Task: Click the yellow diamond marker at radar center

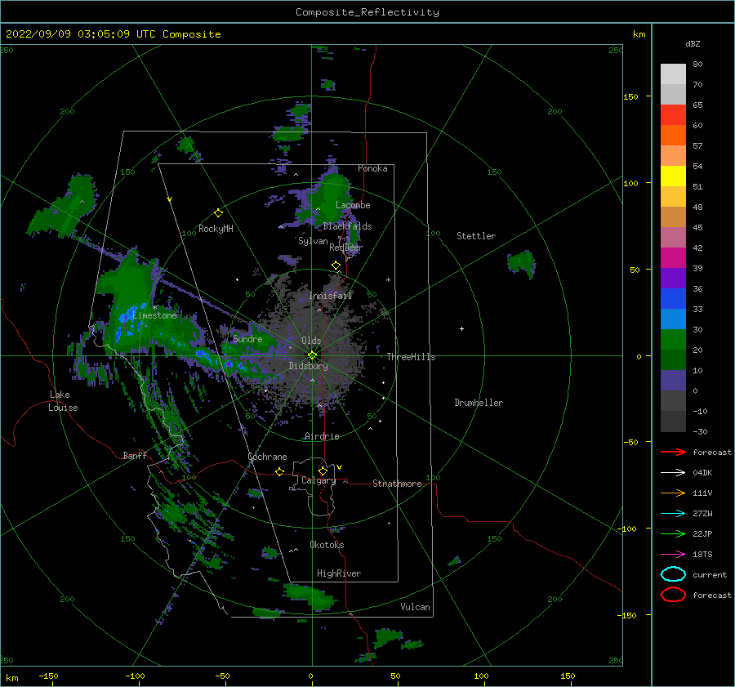Action: tap(312, 355)
